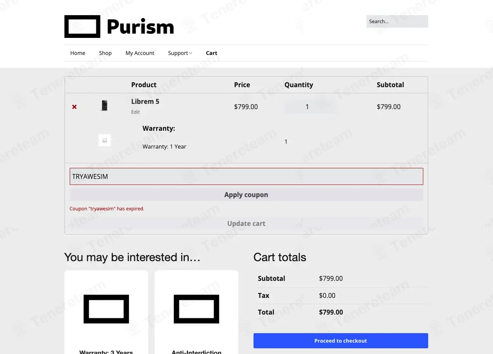This screenshot has height=354, width=493.
Task: Go to the Home menu item
Action: point(78,53)
